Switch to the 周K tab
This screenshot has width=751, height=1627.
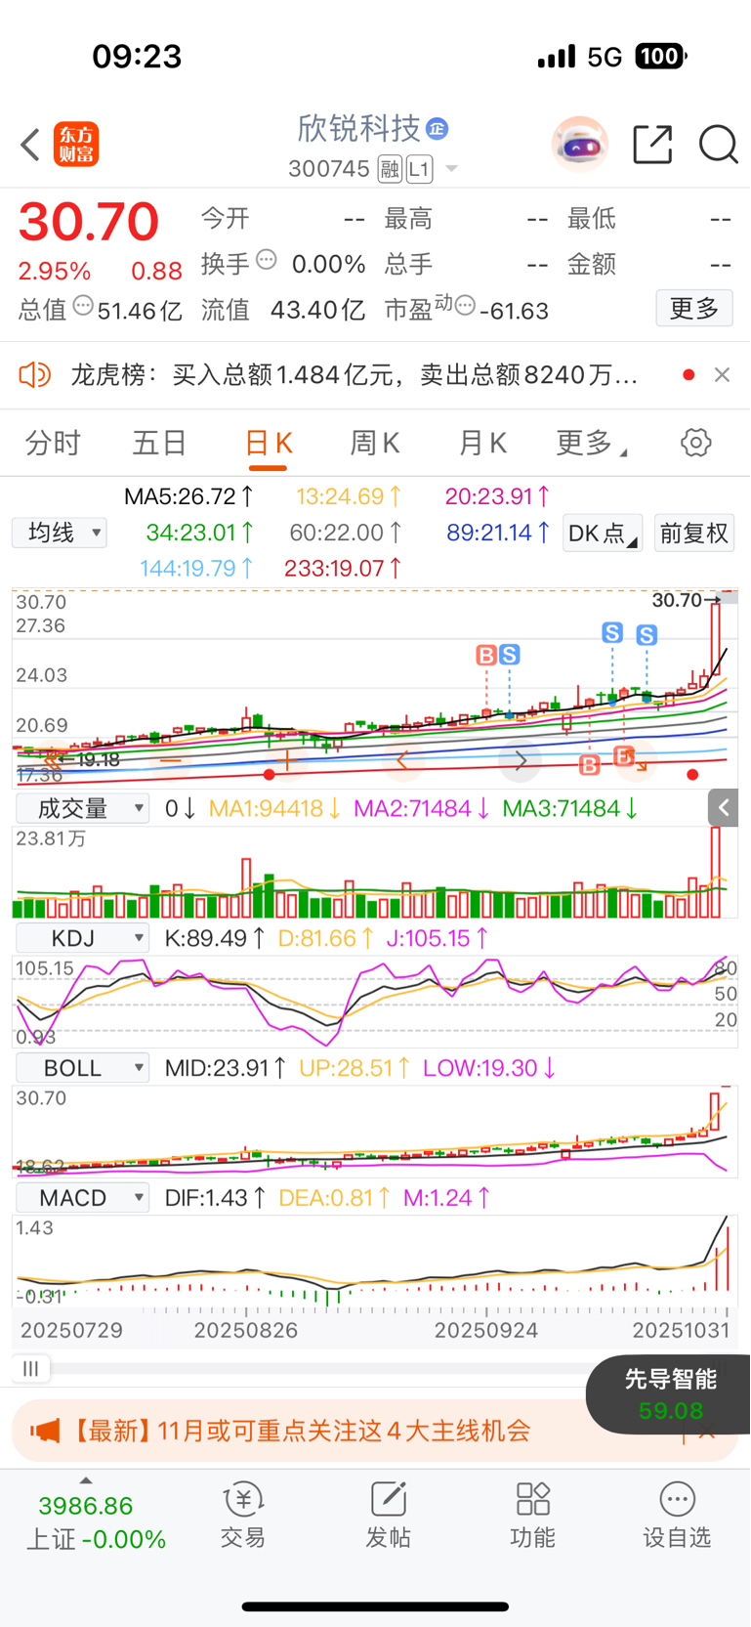(x=375, y=443)
